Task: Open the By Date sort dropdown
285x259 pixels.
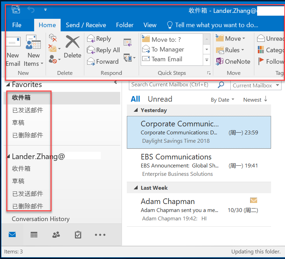Action: pos(223,100)
